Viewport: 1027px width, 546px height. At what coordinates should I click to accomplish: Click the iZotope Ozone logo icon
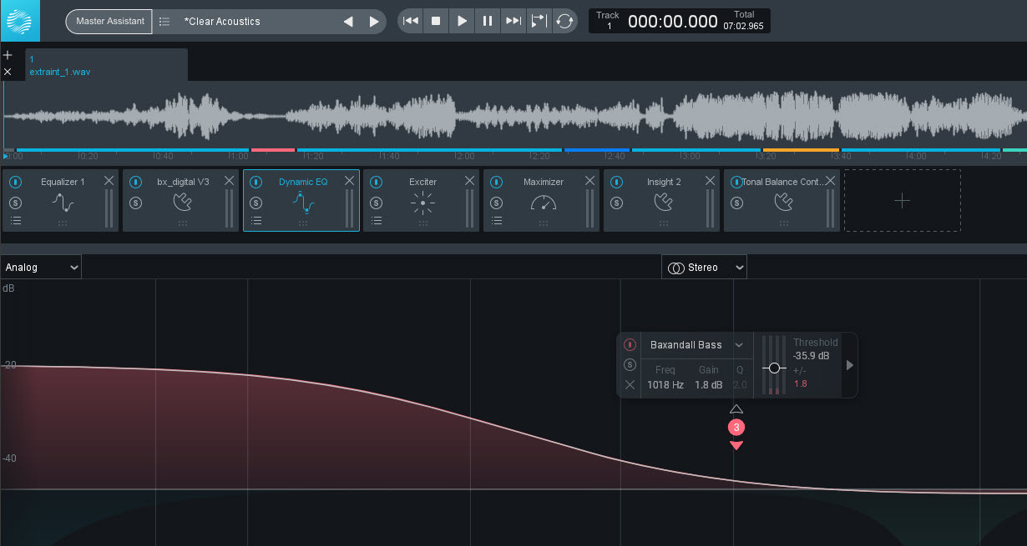(x=19, y=21)
